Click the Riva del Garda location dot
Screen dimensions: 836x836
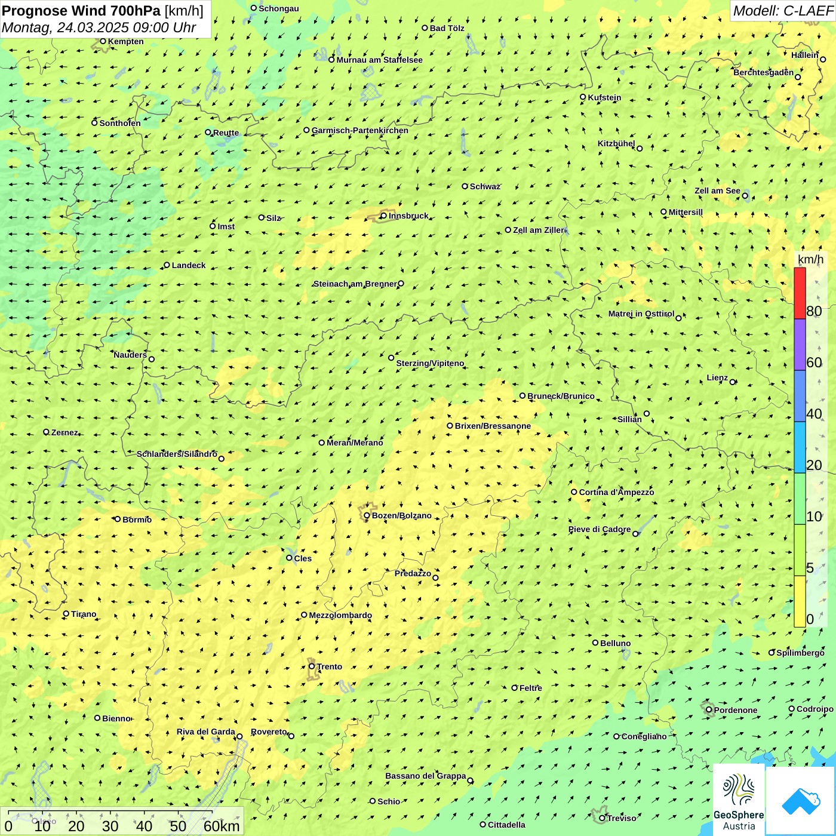point(239,736)
